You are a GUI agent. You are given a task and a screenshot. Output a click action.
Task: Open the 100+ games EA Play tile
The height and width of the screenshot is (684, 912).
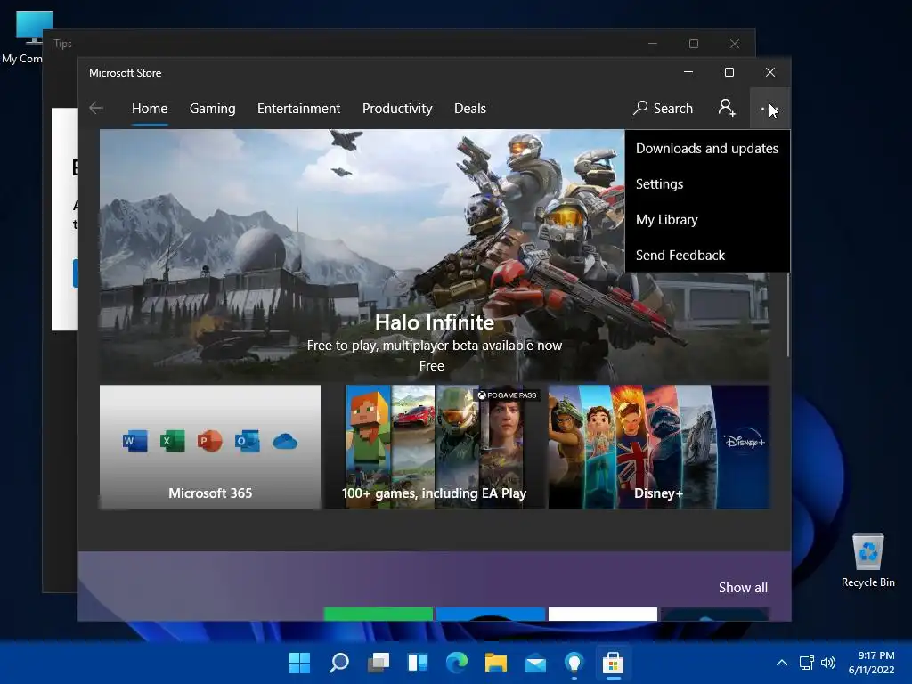point(434,447)
